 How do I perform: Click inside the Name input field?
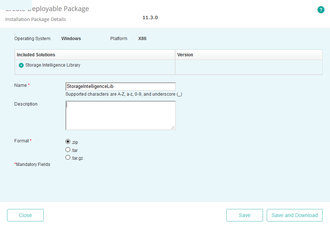120,86
